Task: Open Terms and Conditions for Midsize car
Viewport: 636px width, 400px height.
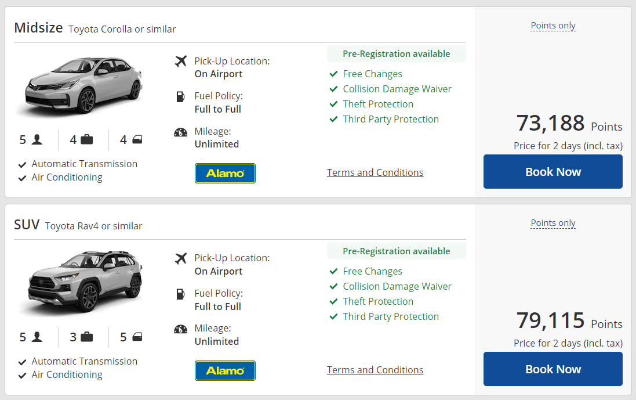Action: coord(375,172)
